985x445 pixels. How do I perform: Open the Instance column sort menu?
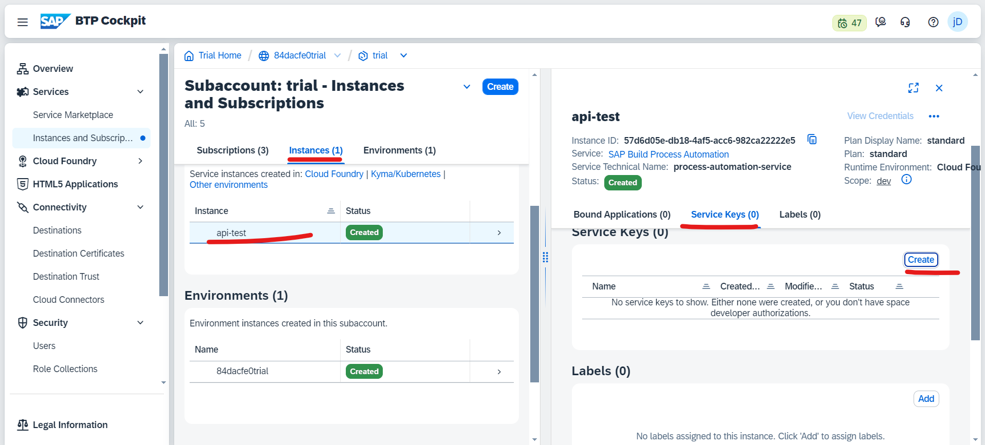point(331,211)
